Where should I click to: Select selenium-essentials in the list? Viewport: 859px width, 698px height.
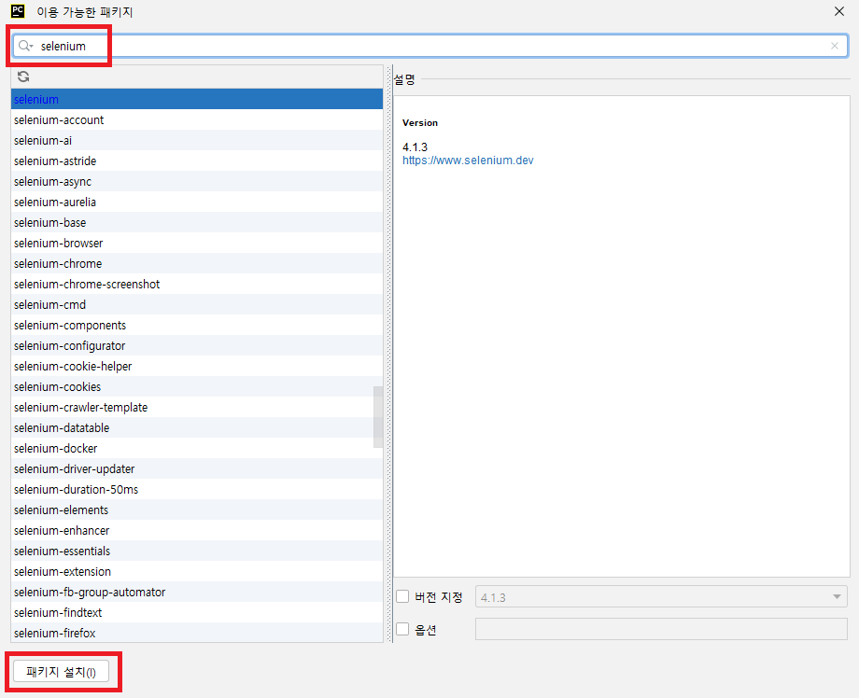tap(197, 551)
